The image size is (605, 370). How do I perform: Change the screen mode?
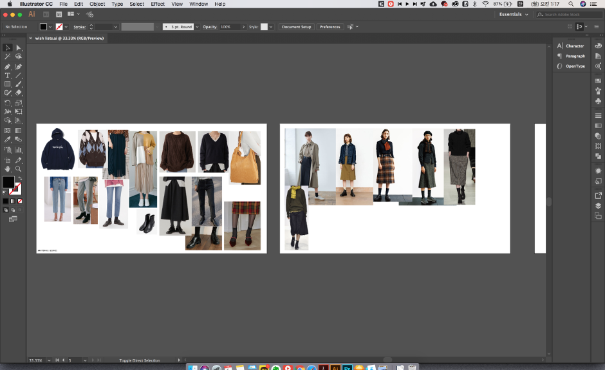[12, 219]
